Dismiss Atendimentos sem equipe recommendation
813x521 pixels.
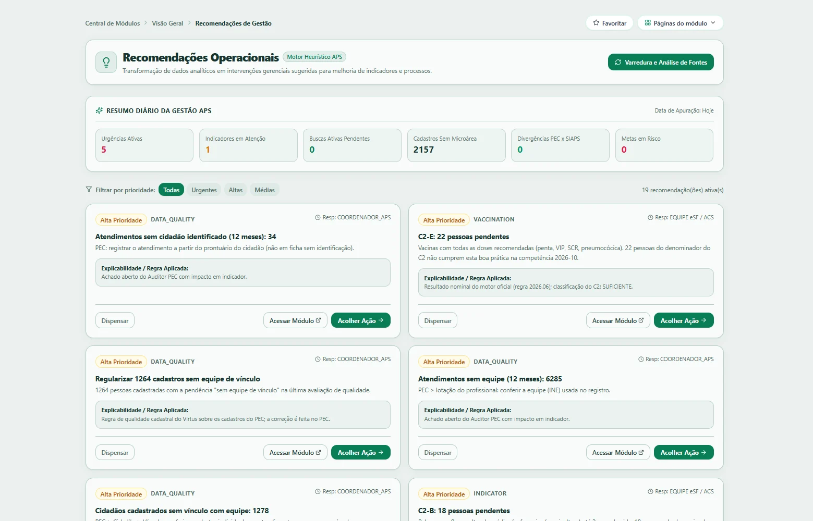click(438, 452)
